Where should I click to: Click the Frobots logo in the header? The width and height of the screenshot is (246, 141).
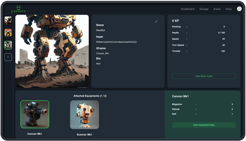18,9
